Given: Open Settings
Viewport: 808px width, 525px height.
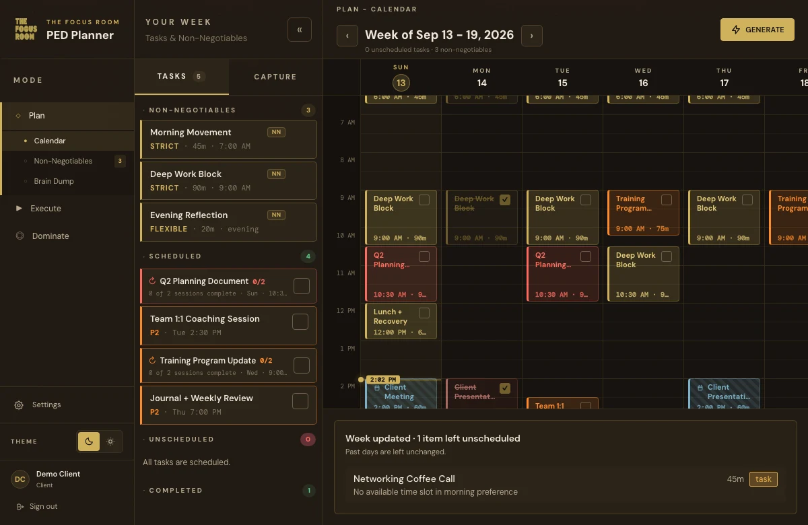Looking at the screenshot, I should point(67,405).
